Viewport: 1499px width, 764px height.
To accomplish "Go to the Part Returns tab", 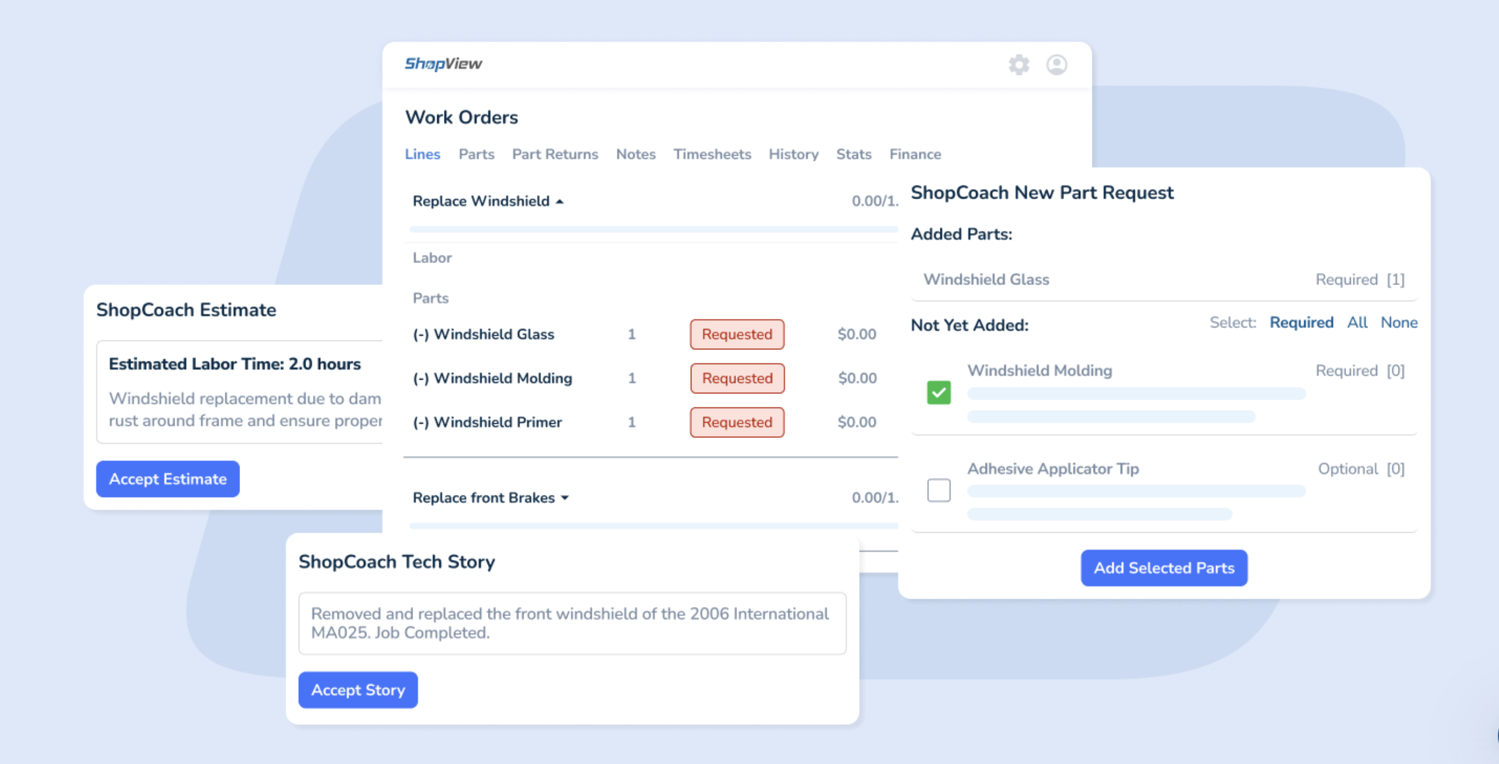I will pyautogui.click(x=555, y=154).
